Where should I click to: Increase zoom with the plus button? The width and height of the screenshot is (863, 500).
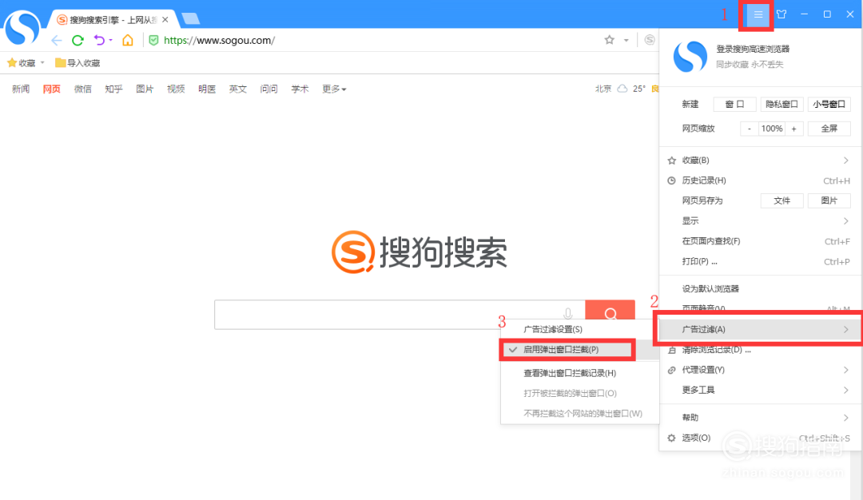[x=793, y=128]
